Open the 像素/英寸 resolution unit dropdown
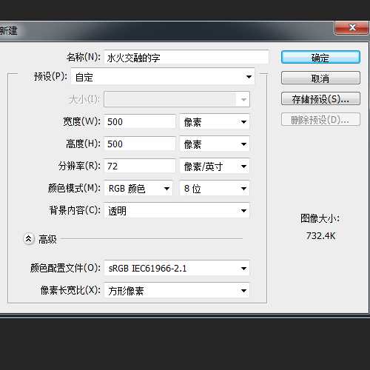 click(215, 166)
